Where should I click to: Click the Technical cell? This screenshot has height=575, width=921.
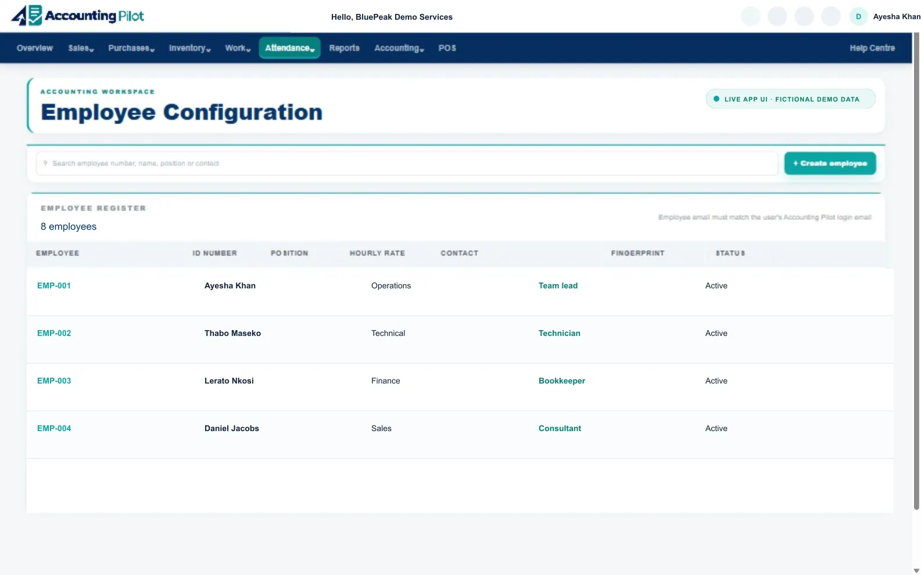click(388, 333)
